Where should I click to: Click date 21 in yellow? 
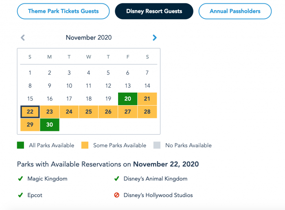click(x=147, y=99)
